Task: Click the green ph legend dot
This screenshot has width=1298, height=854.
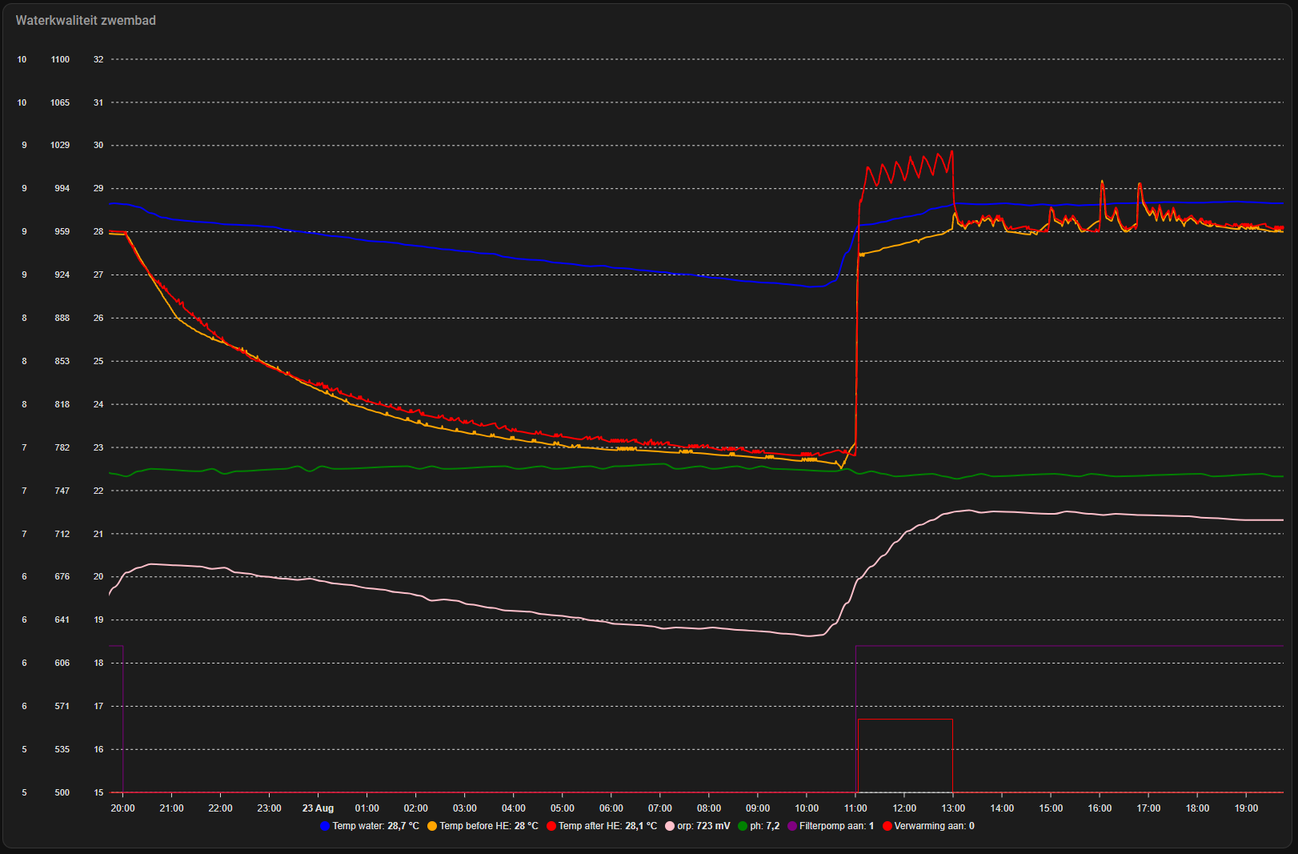Action: click(743, 826)
